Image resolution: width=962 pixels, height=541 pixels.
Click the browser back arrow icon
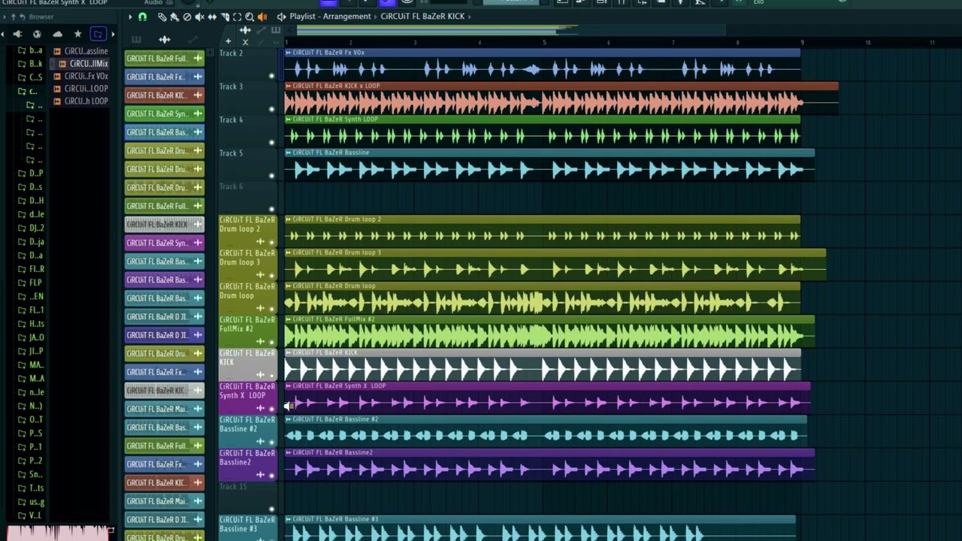pyautogui.click(x=23, y=17)
